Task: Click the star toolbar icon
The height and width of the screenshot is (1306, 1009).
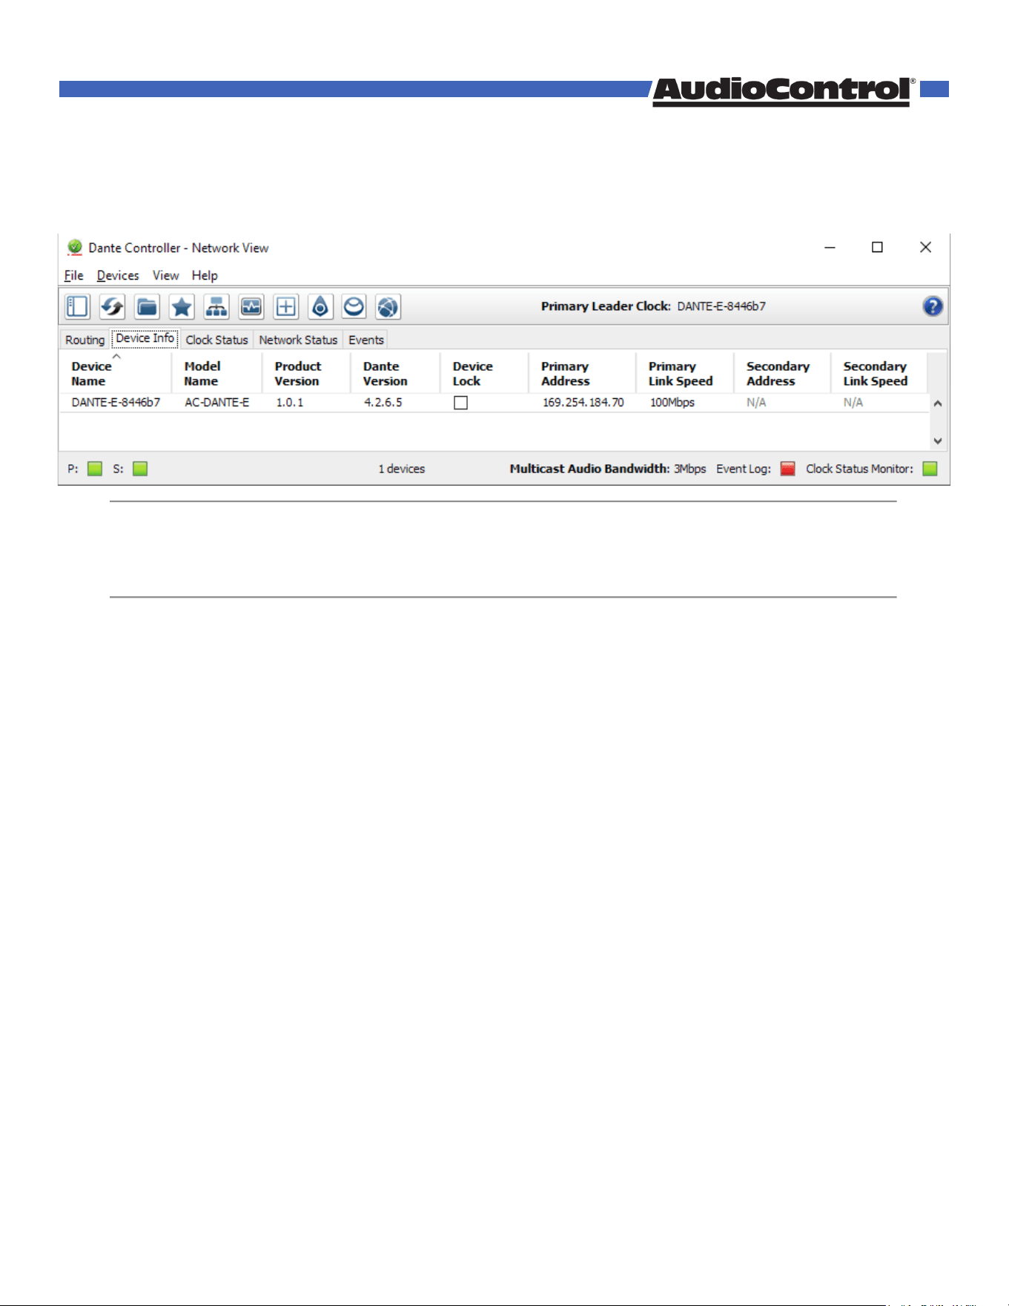Action: [182, 306]
